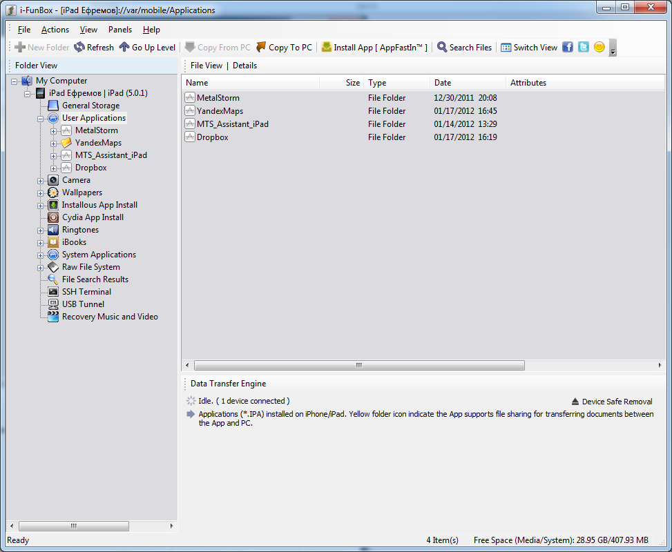672x552 pixels.
Task: Click Device Safe Removal eject button
Action: [x=612, y=402]
